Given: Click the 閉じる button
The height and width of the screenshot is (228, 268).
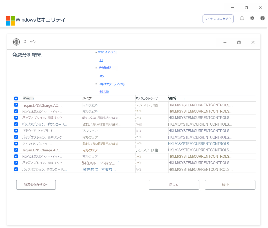Looking at the screenshot, I should [174, 185].
